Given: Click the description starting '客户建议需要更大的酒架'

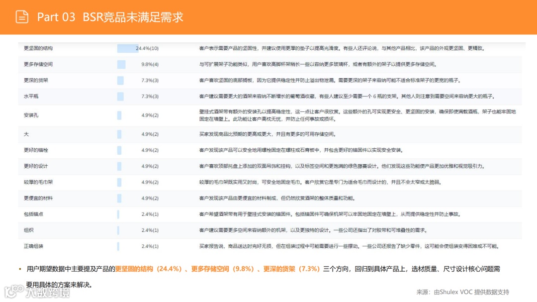Looking at the screenshot, I should tap(347, 97).
